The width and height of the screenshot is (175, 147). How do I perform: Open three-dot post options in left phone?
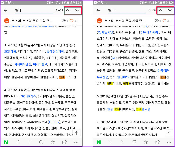click(78, 21)
